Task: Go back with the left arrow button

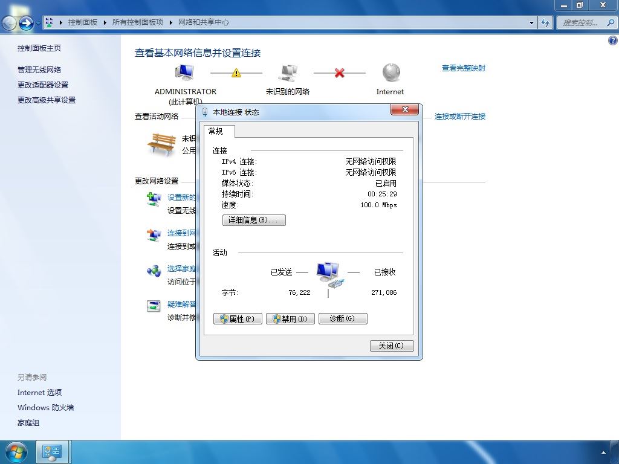Action: pyautogui.click(x=8, y=23)
